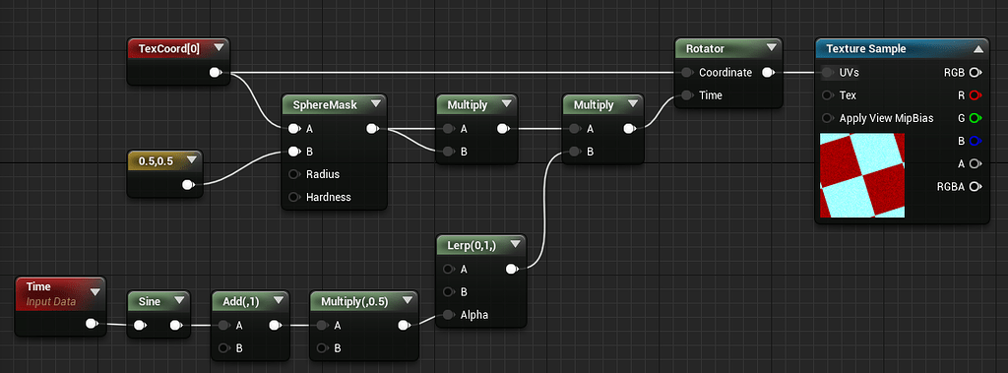The width and height of the screenshot is (1008, 373).
Task: Click the Apply View MipBias input pin
Action: (828, 118)
